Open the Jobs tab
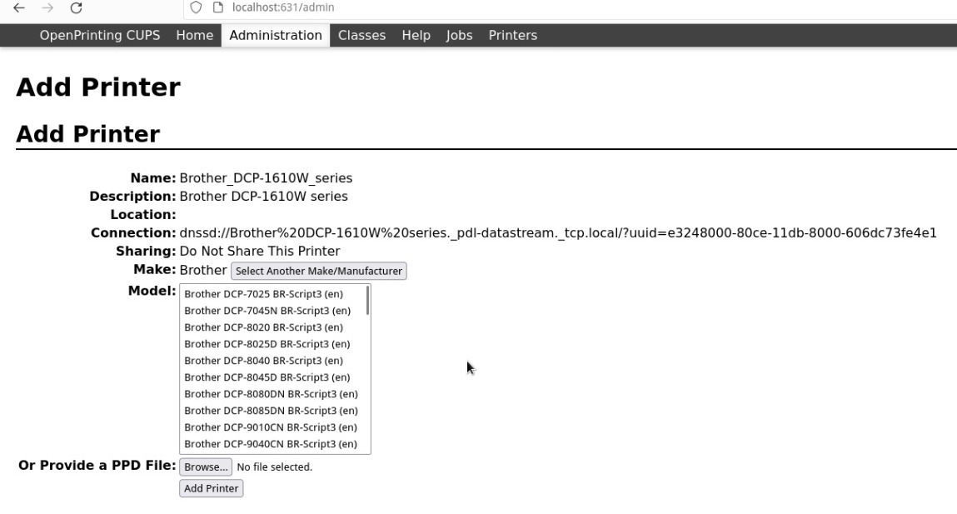957x514 pixels. (x=459, y=36)
